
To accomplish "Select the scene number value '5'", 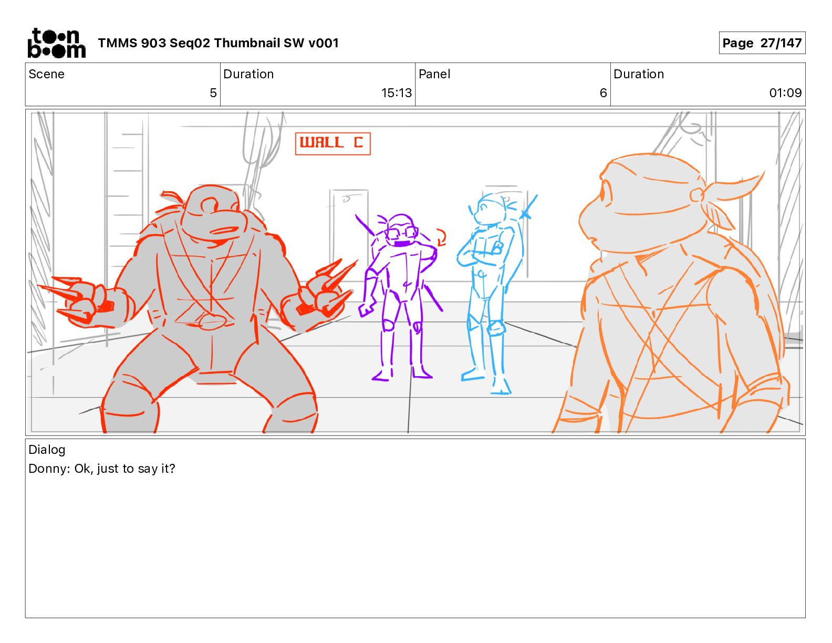I will pos(213,93).
